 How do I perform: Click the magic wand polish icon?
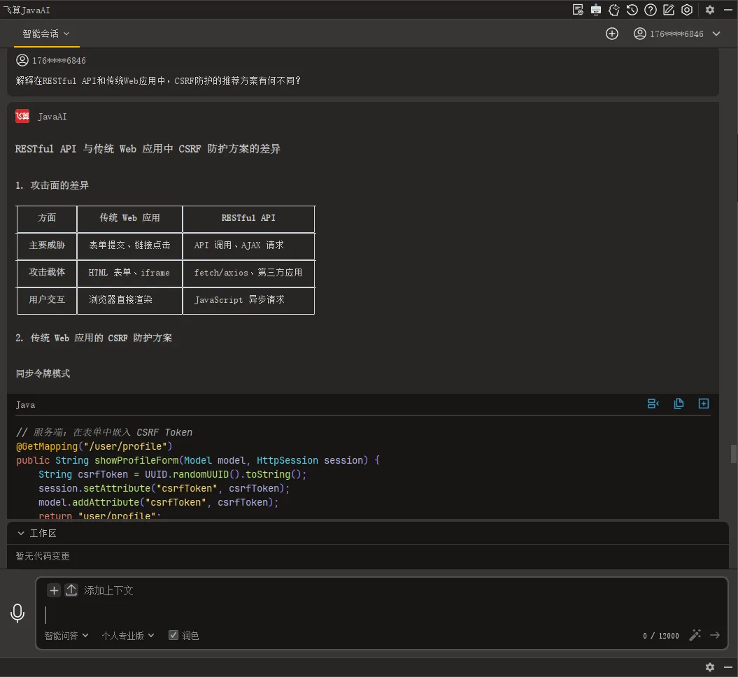[x=695, y=635]
